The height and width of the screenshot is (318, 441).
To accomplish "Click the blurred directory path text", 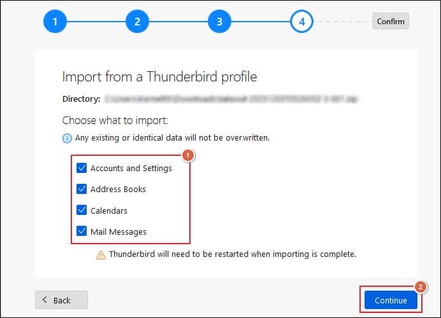I will (231, 99).
